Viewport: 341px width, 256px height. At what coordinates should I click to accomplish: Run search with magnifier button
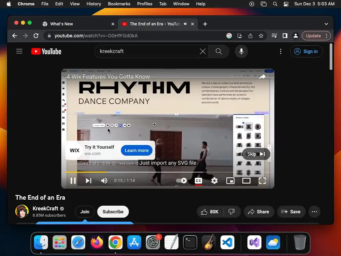tap(219, 51)
